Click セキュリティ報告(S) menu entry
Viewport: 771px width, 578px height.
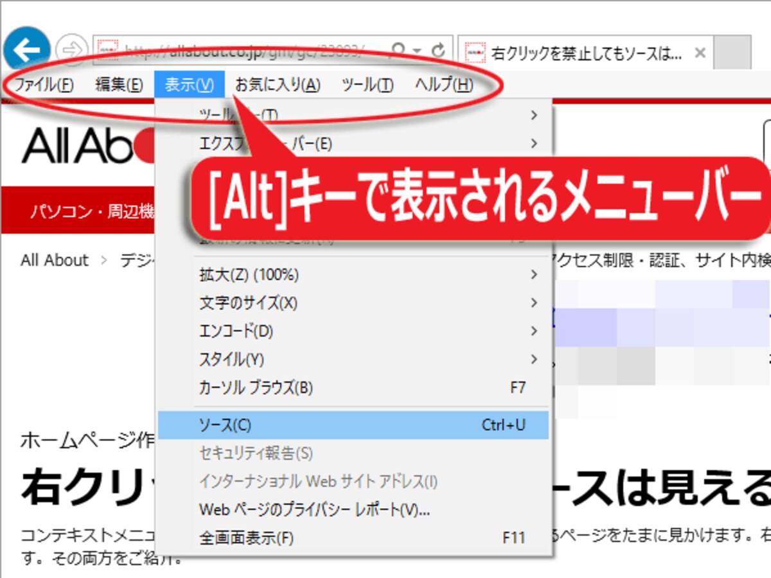tap(353, 453)
